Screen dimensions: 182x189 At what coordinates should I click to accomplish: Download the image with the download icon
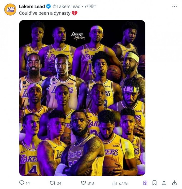(x=174, y=183)
